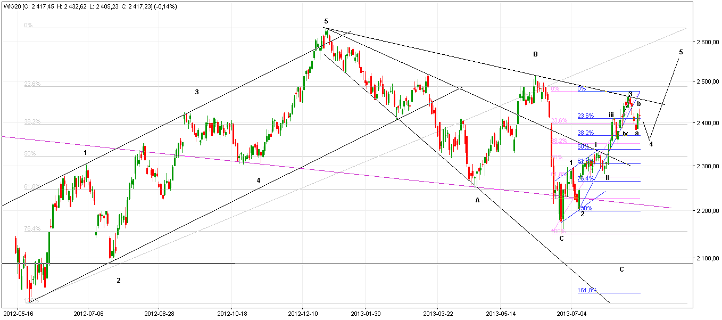Click the 2 600,00 price axis label
722x320 pixels.
click(708, 42)
